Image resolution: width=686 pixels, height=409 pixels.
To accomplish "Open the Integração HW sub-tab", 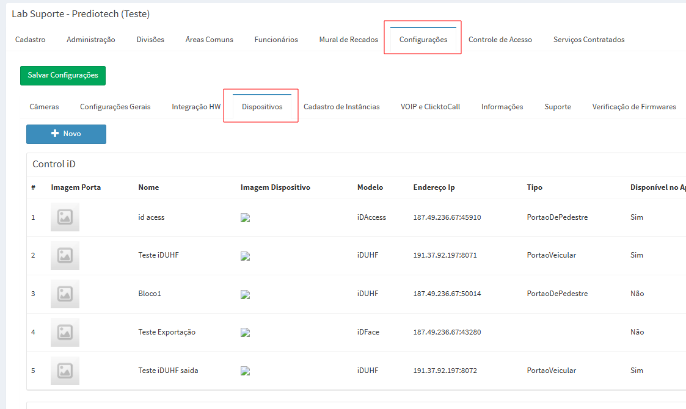I will (x=196, y=107).
